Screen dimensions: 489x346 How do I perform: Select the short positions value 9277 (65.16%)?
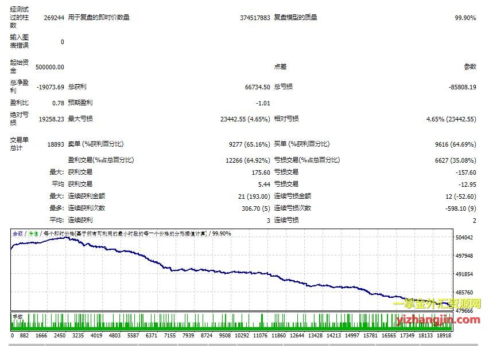pos(249,144)
